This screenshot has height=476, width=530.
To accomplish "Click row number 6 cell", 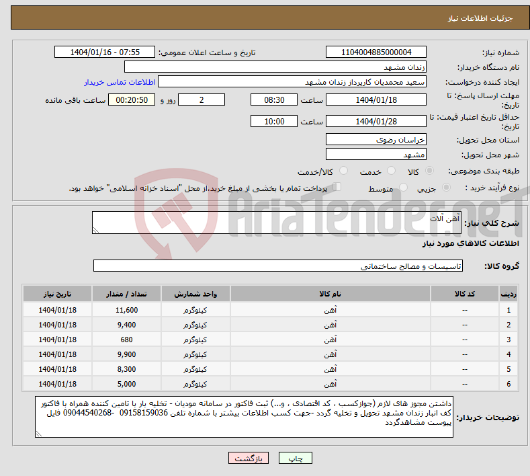I will pos(509,384).
